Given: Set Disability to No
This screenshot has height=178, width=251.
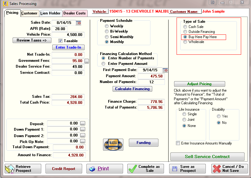Looking at the screenshot, I should (219, 123).
